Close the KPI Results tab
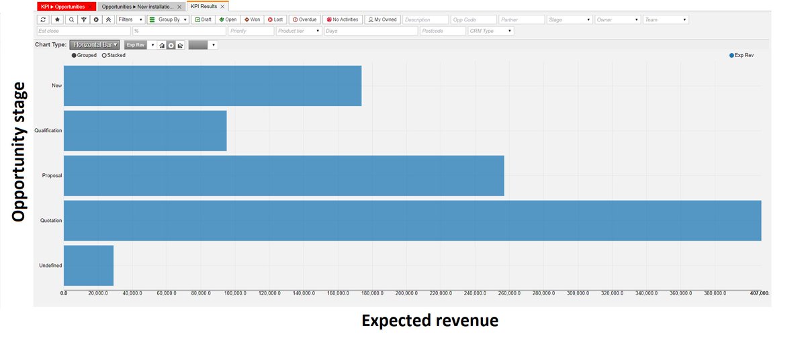 pos(222,6)
